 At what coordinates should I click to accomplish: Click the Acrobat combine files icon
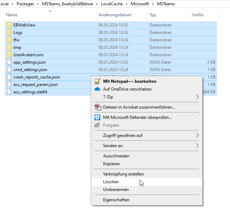pyautogui.click(x=97, y=107)
